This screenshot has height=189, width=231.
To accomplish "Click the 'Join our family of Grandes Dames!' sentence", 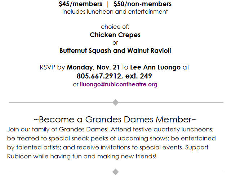I will 54,129.
